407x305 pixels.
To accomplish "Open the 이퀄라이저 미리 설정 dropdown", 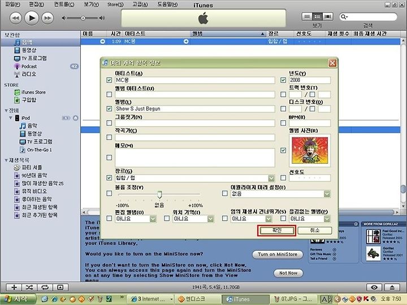I will (327, 194).
